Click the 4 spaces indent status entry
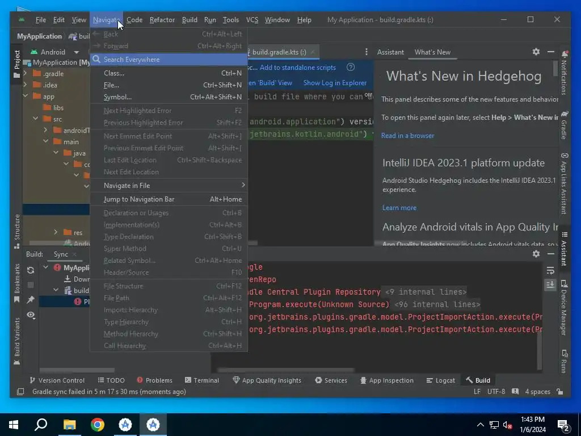581x436 pixels. (537, 392)
